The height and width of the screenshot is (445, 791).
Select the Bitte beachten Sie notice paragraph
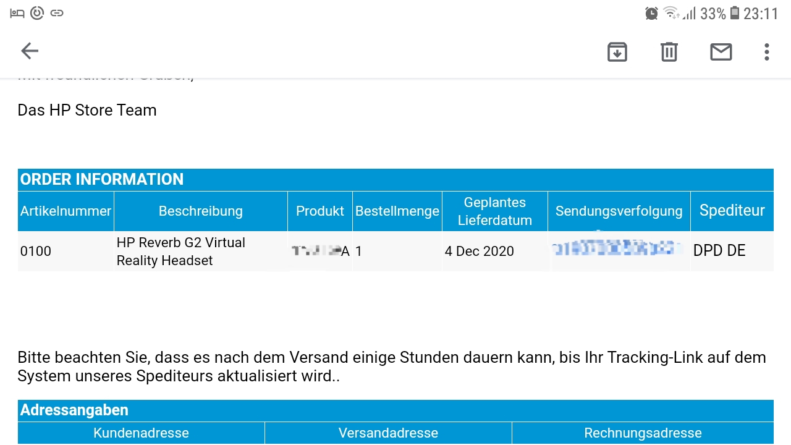tap(392, 367)
